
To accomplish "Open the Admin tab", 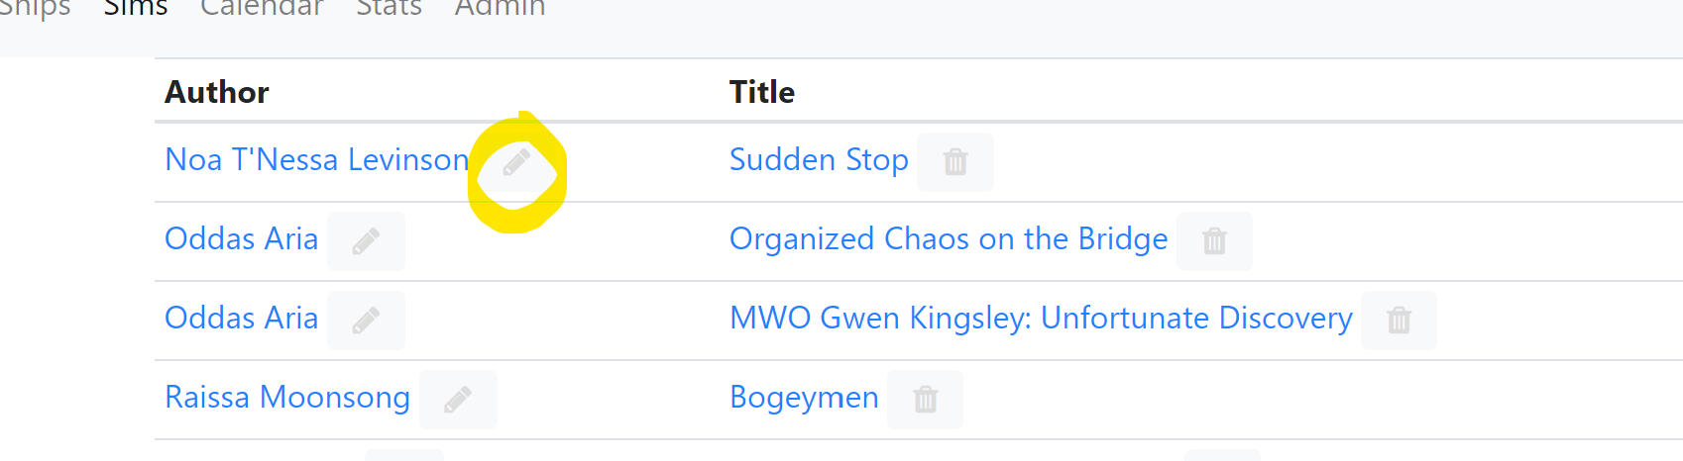I will pos(500,8).
